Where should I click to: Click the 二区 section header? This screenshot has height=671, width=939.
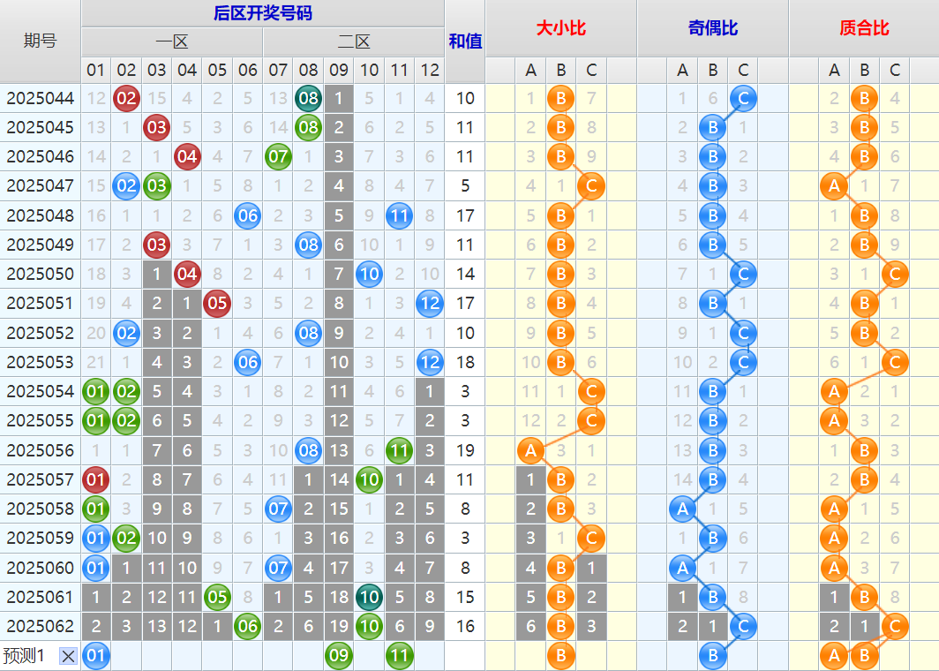click(354, 42)
